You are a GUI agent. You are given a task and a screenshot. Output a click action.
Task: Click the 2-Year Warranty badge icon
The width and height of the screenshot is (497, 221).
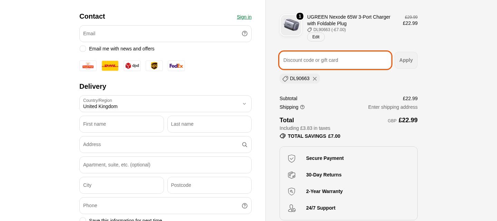pyautogui.click(x=292, y=192)
